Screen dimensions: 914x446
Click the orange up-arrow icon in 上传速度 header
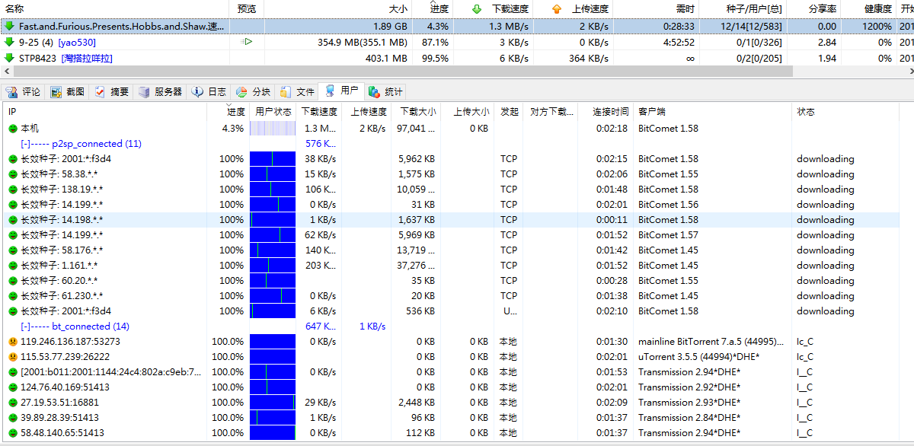(557, 9)
